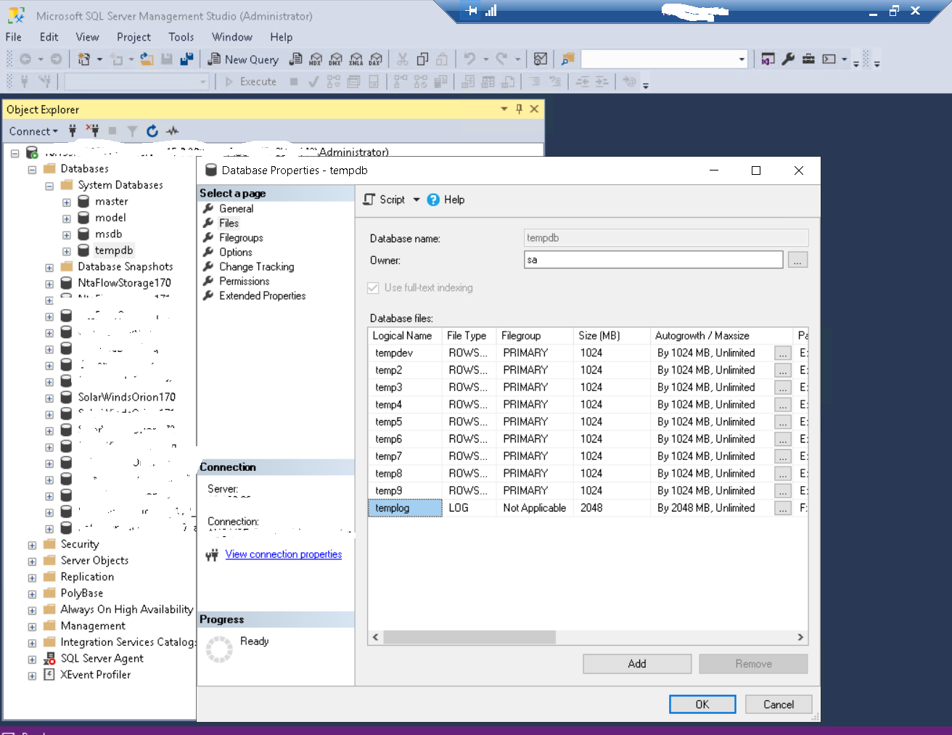
Task: Click the autogrowth ellipsis button for tempdev
Action: 783,353
